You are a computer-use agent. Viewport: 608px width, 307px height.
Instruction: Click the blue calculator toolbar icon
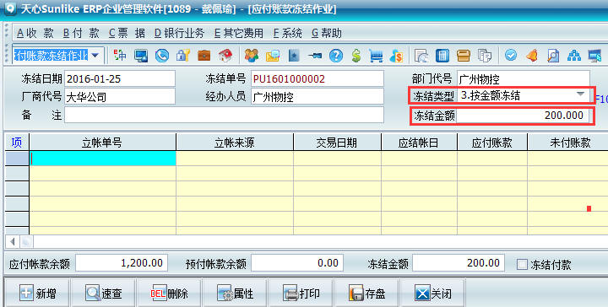click(442, 56)
